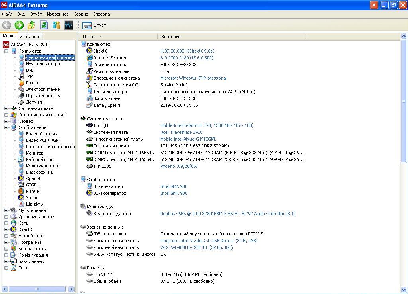Click the Refresh icon in toolbar
This screenshot has width=408, height=294.
pyautogui.click(x=44, y=25)
